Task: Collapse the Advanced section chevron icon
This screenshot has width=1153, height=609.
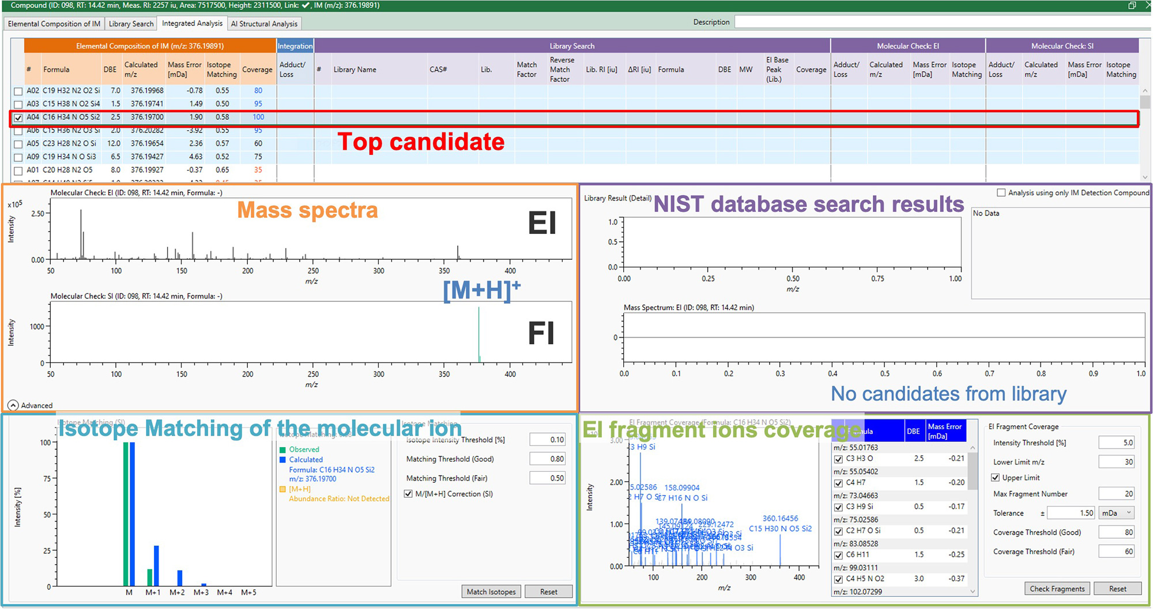Action: click(x=13, y=406)
